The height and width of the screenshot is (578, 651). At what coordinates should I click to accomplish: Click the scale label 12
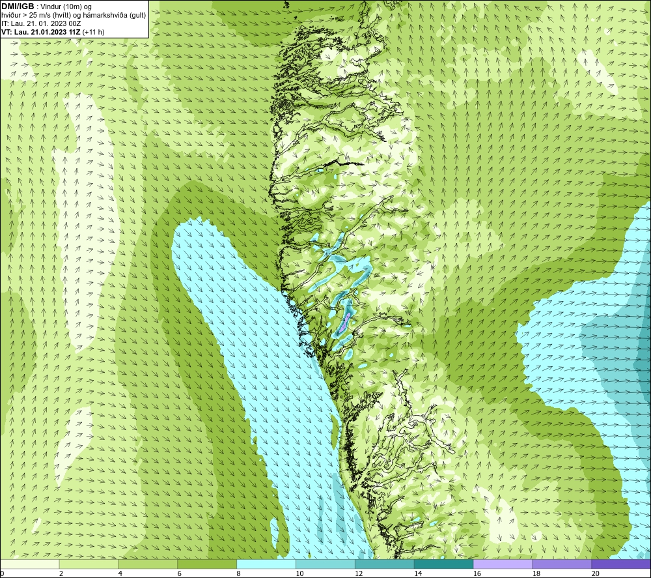tap(359, 573)
